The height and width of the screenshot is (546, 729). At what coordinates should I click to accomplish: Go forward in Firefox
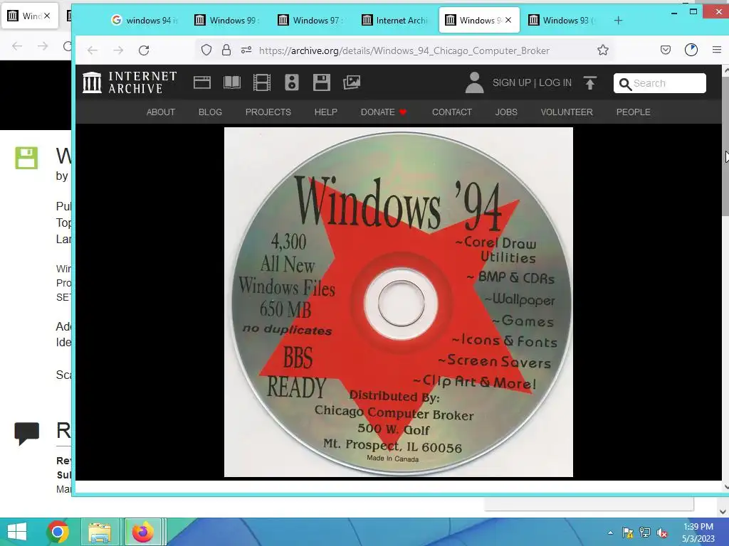118,50
